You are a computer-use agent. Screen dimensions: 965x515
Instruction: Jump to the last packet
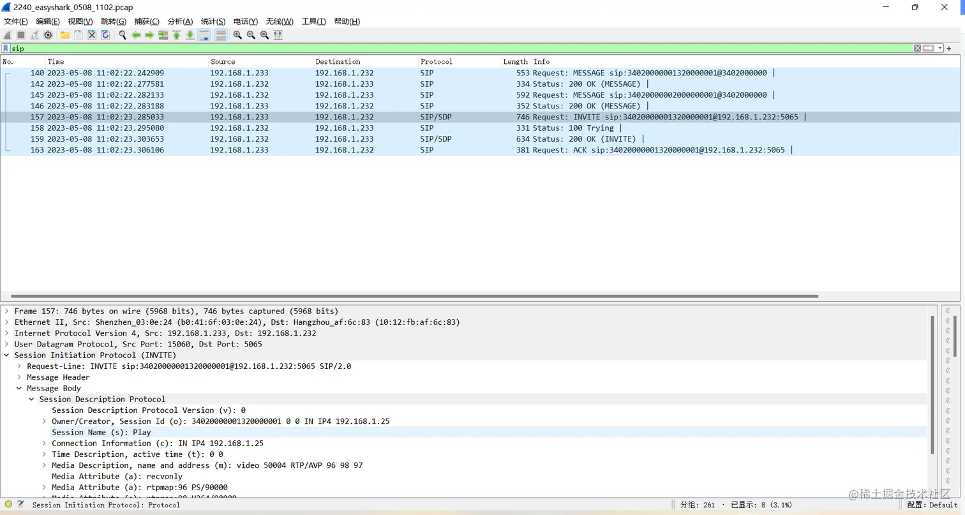point(190,35)
